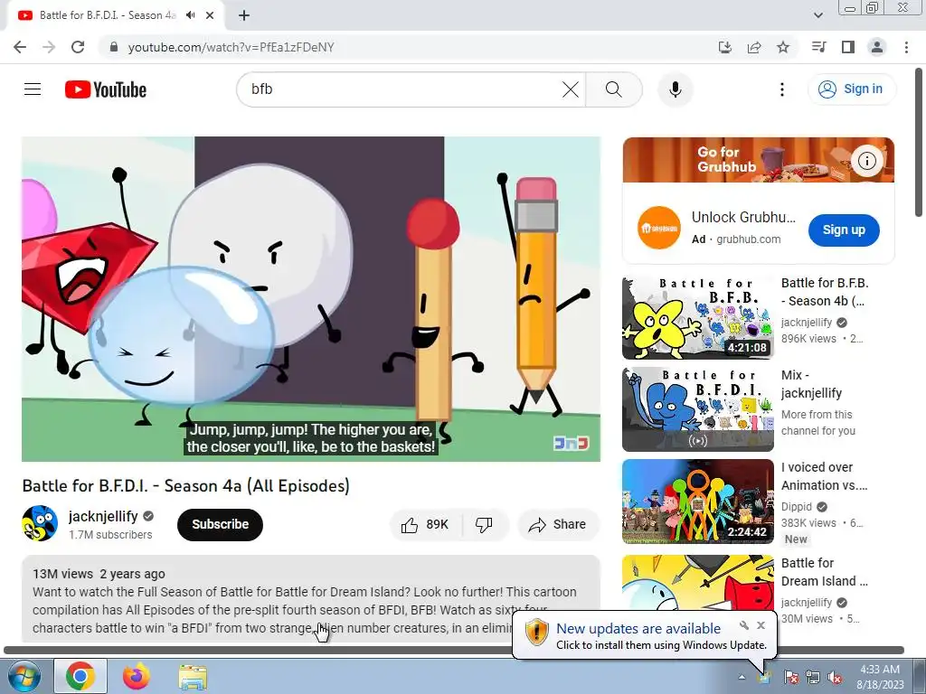The image size is (926, 694).
Task: Expand the tab search dropdown arrow
Action: pos(817,15)
